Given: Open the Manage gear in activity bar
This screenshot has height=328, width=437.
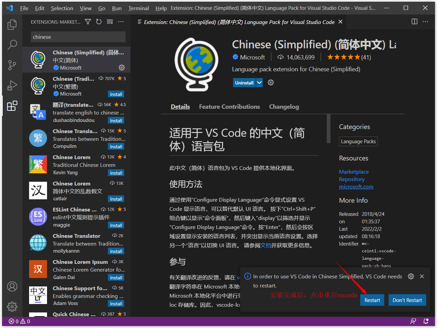Looking at the screenshot, I should pyautogui.click(x=12, y=307).
